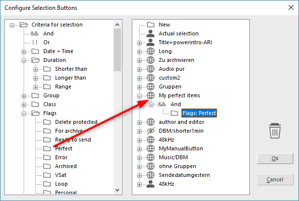The image size is (299, 201).
Task: Select the highlighted Flags: Perfect item
Action: tap(199, 113)
